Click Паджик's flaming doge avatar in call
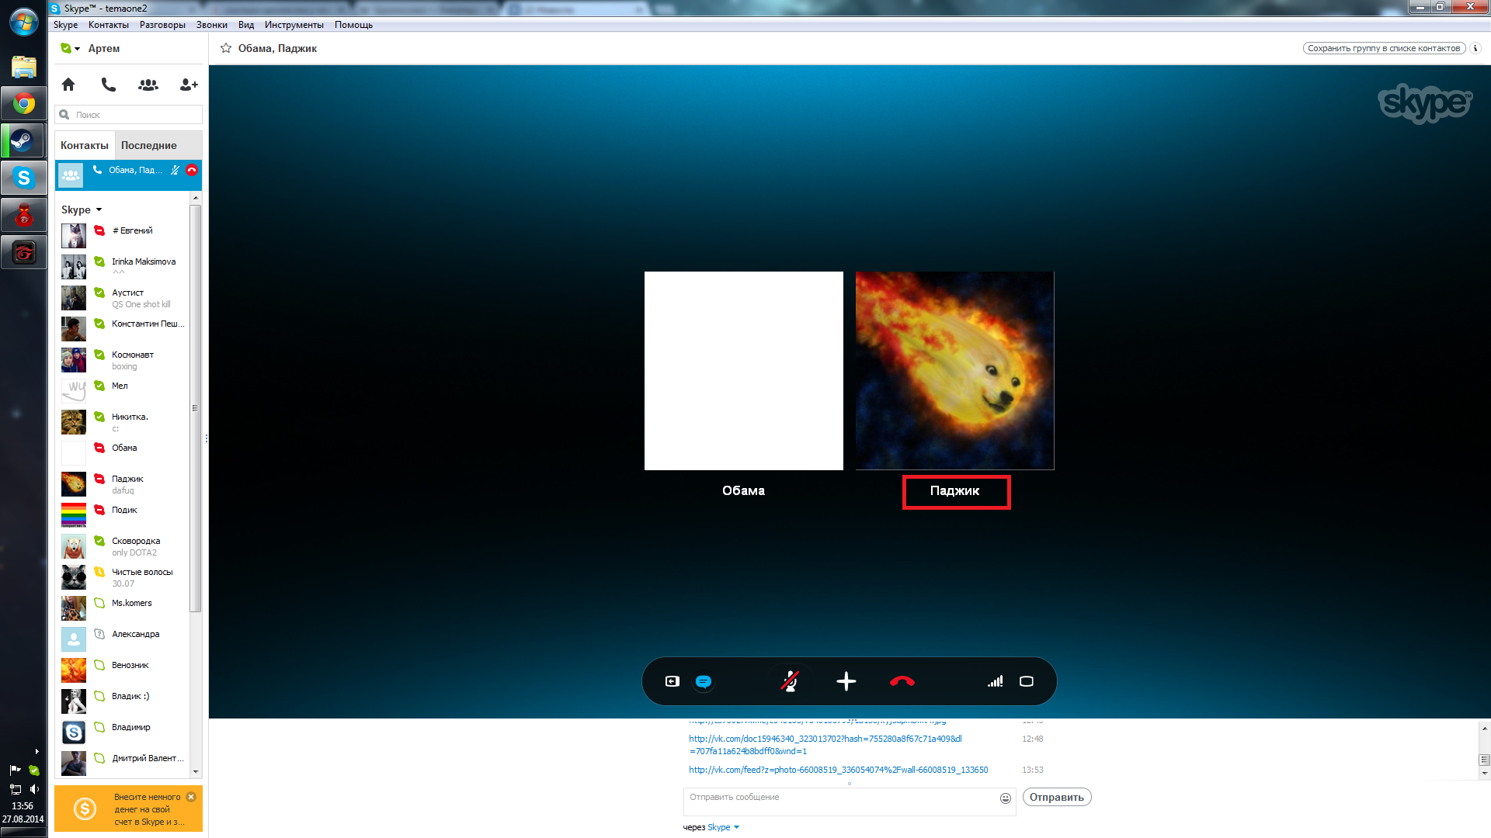 point(955,371)
